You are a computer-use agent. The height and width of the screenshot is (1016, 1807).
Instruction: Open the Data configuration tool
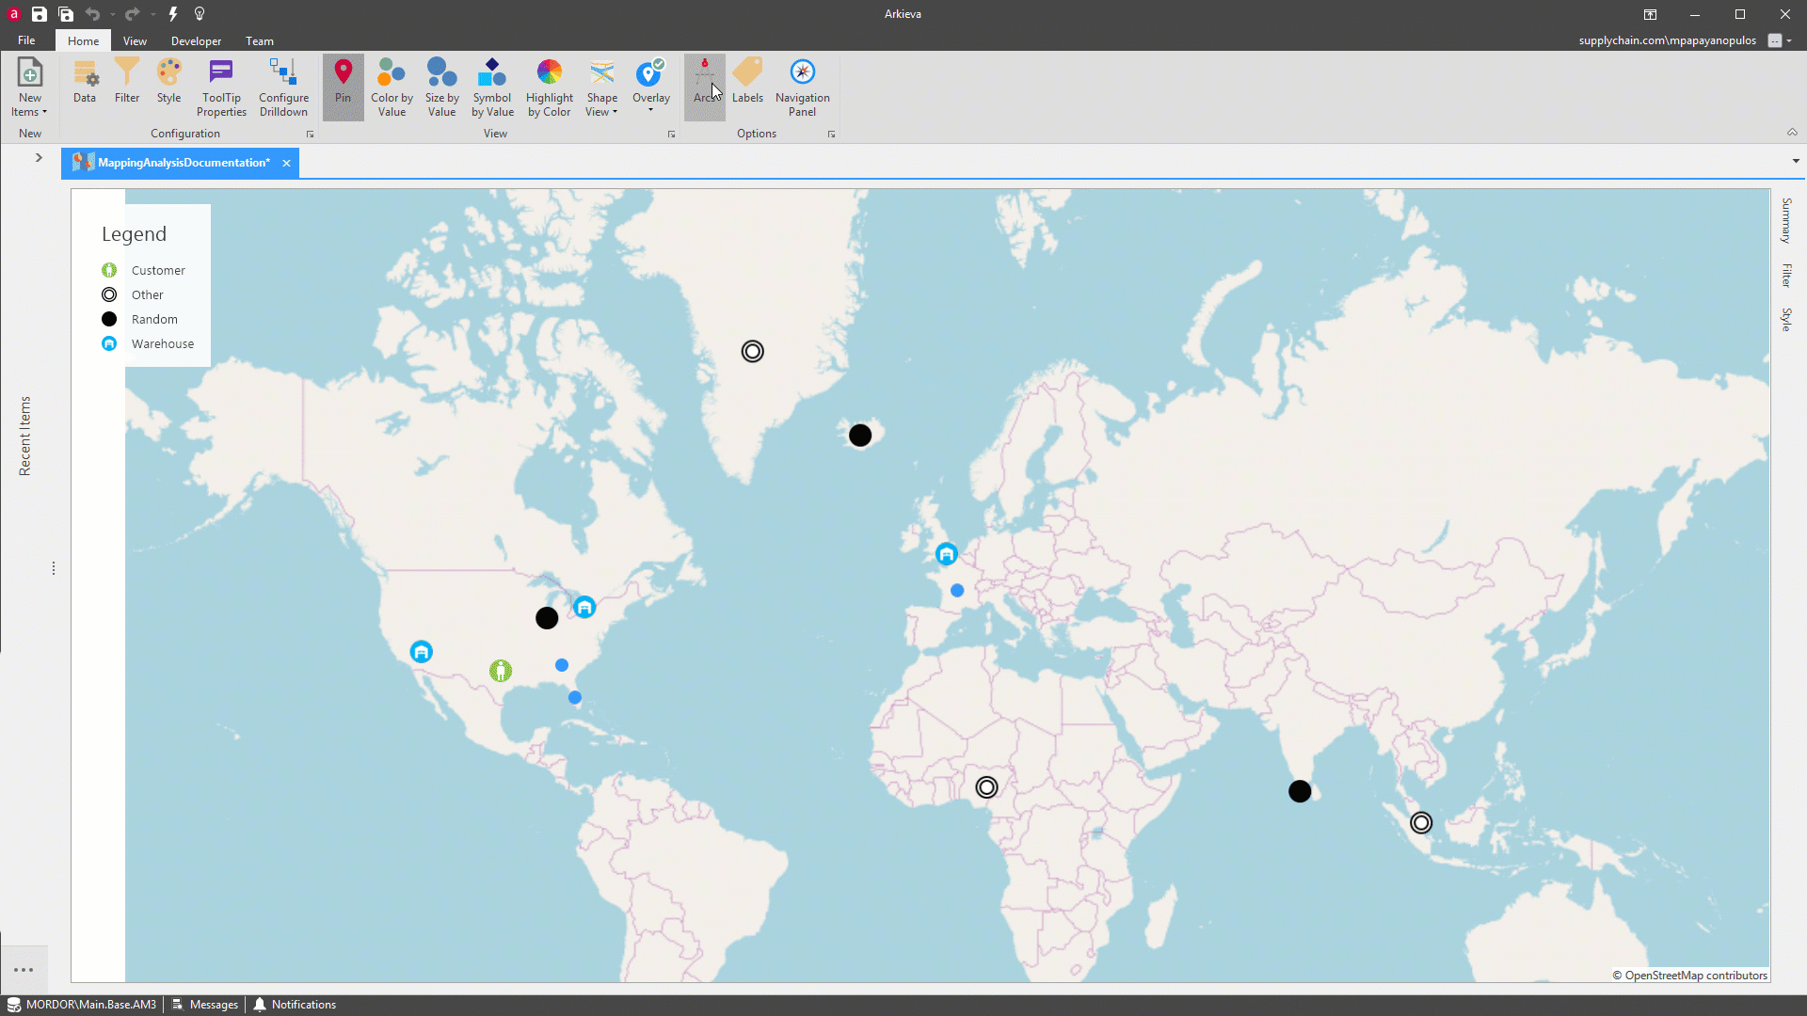pos(85,82)
